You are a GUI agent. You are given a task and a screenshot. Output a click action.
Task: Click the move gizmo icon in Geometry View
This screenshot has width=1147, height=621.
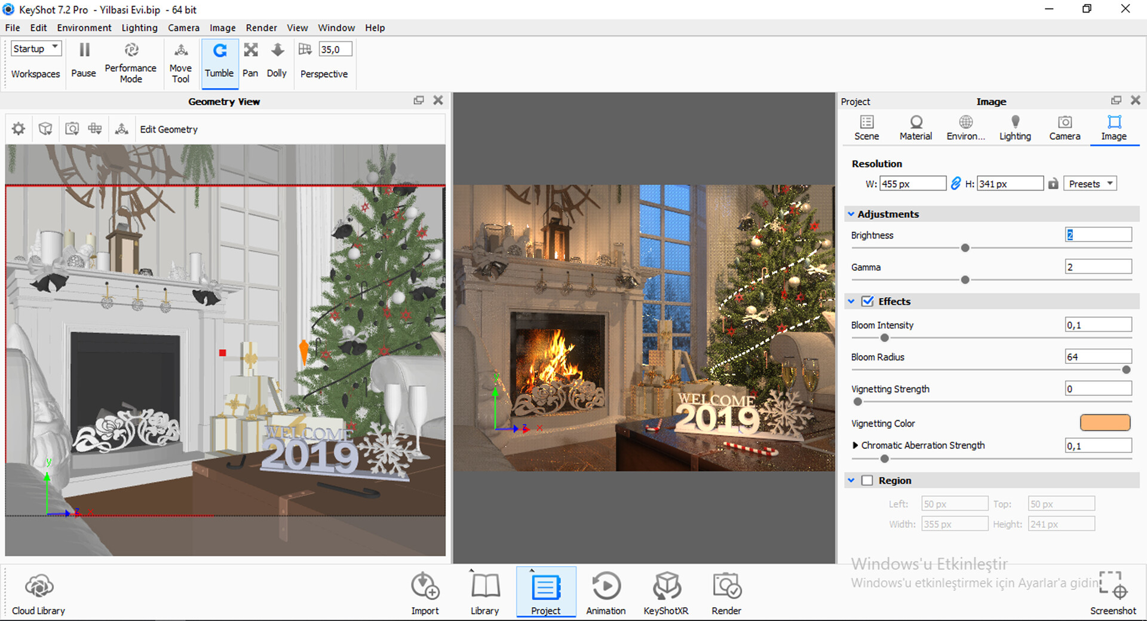tap(122, 129)
